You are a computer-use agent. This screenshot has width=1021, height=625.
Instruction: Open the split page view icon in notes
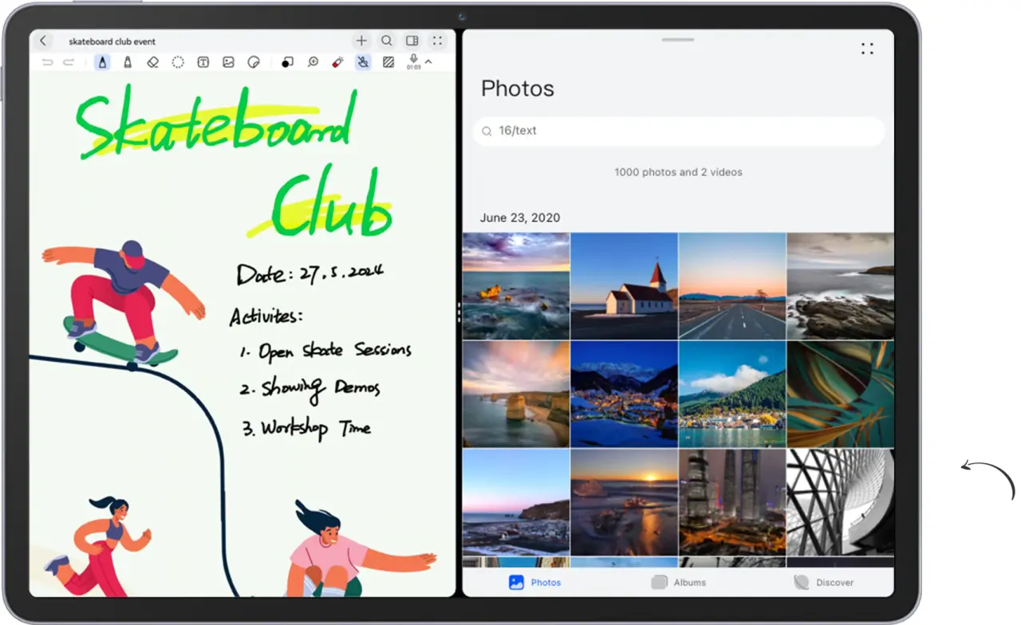(x=412, y=41)
